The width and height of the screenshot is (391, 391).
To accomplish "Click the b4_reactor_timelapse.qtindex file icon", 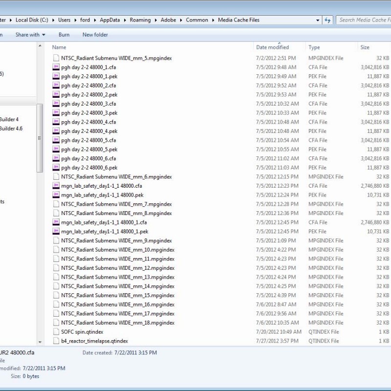I will coord(56,341).
